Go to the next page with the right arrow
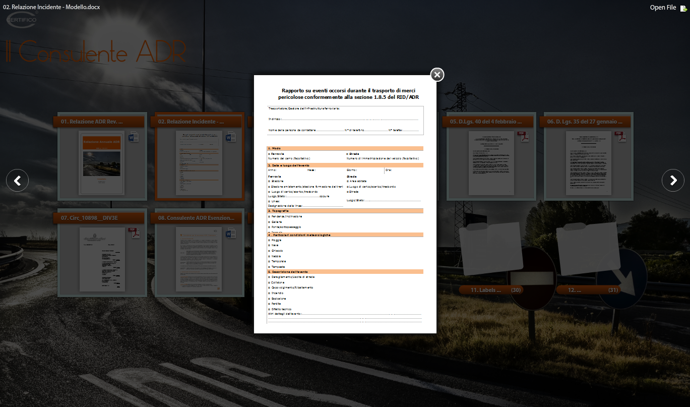Screen dimensions: 690x407 (673, 180)
